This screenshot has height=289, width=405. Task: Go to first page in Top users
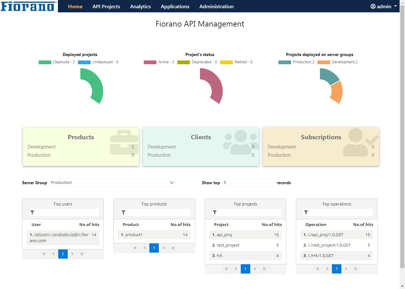pyautogui.click(x=44, y=254)
